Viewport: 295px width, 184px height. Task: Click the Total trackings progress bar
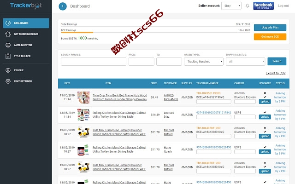coord(155,27)
